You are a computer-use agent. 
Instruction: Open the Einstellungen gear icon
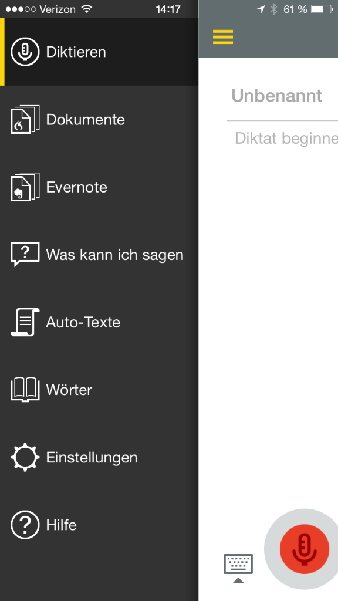tap(25, 457)
